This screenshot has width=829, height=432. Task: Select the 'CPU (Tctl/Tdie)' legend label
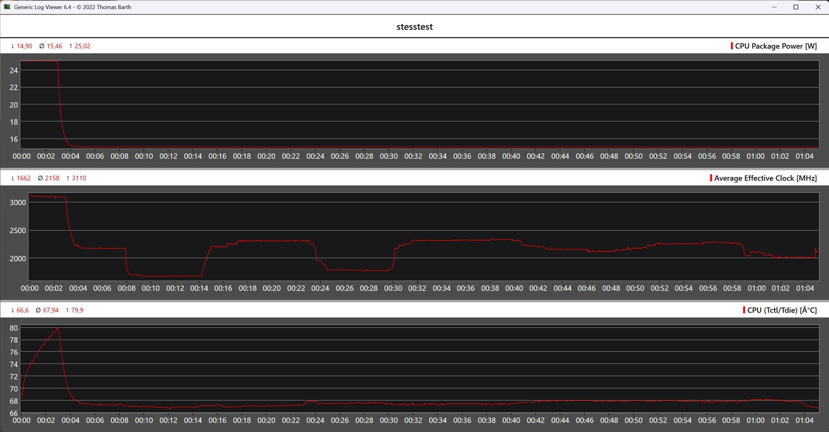(782, 310)
